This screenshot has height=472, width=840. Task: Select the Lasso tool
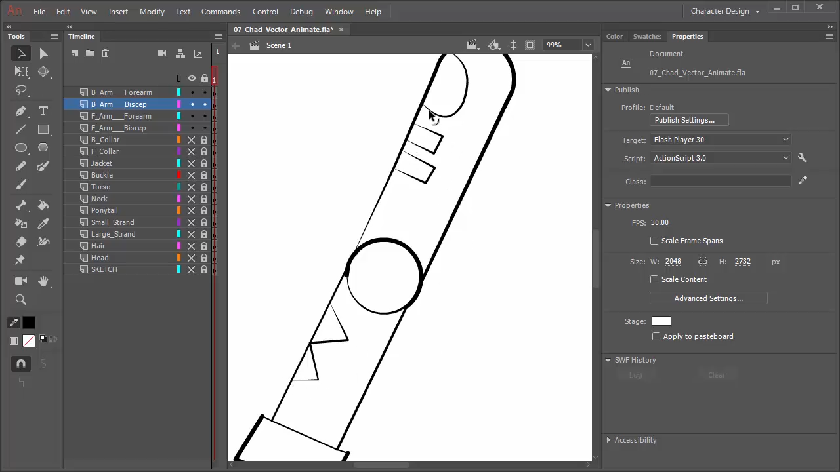(x=21, y=90)
